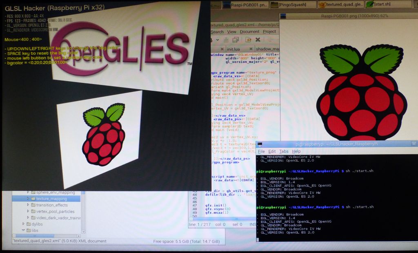
Task: Click 'line: 1 / 217' in Geany status bar
Action: point(200,224)
